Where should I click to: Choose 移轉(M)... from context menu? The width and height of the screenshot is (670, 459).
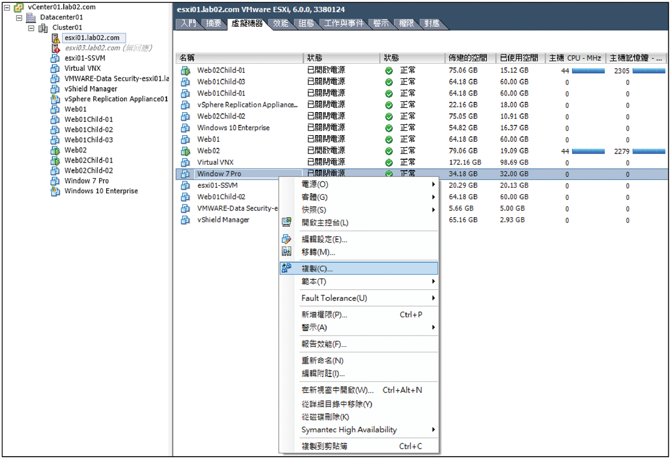(358, 252)
